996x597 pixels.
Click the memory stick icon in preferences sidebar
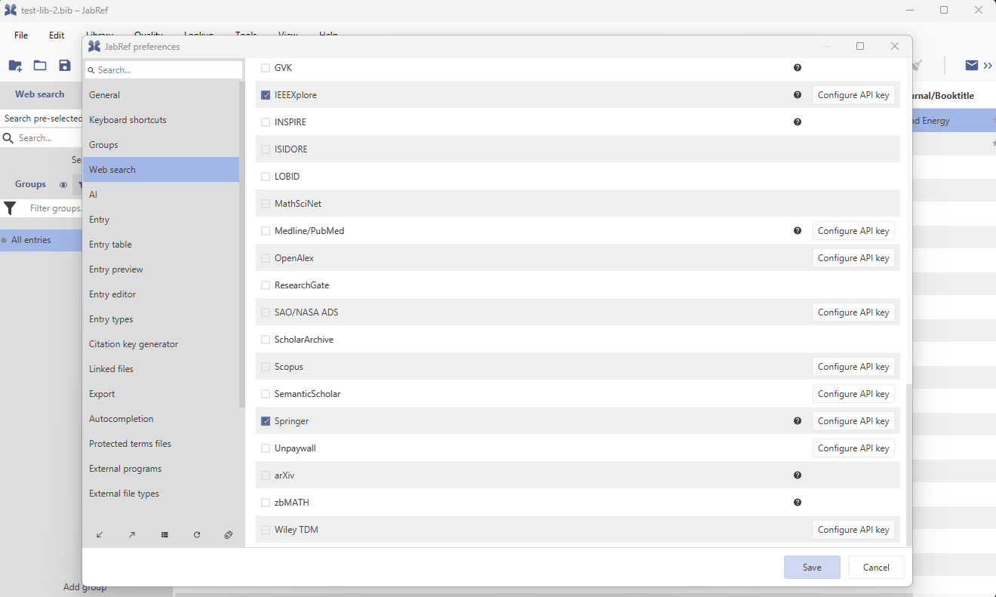click(229, 534)
